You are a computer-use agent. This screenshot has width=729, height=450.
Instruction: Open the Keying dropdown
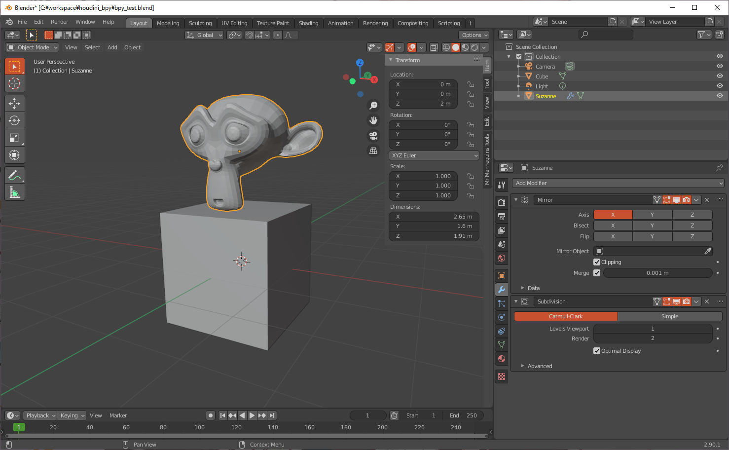(x=72, y=415)
